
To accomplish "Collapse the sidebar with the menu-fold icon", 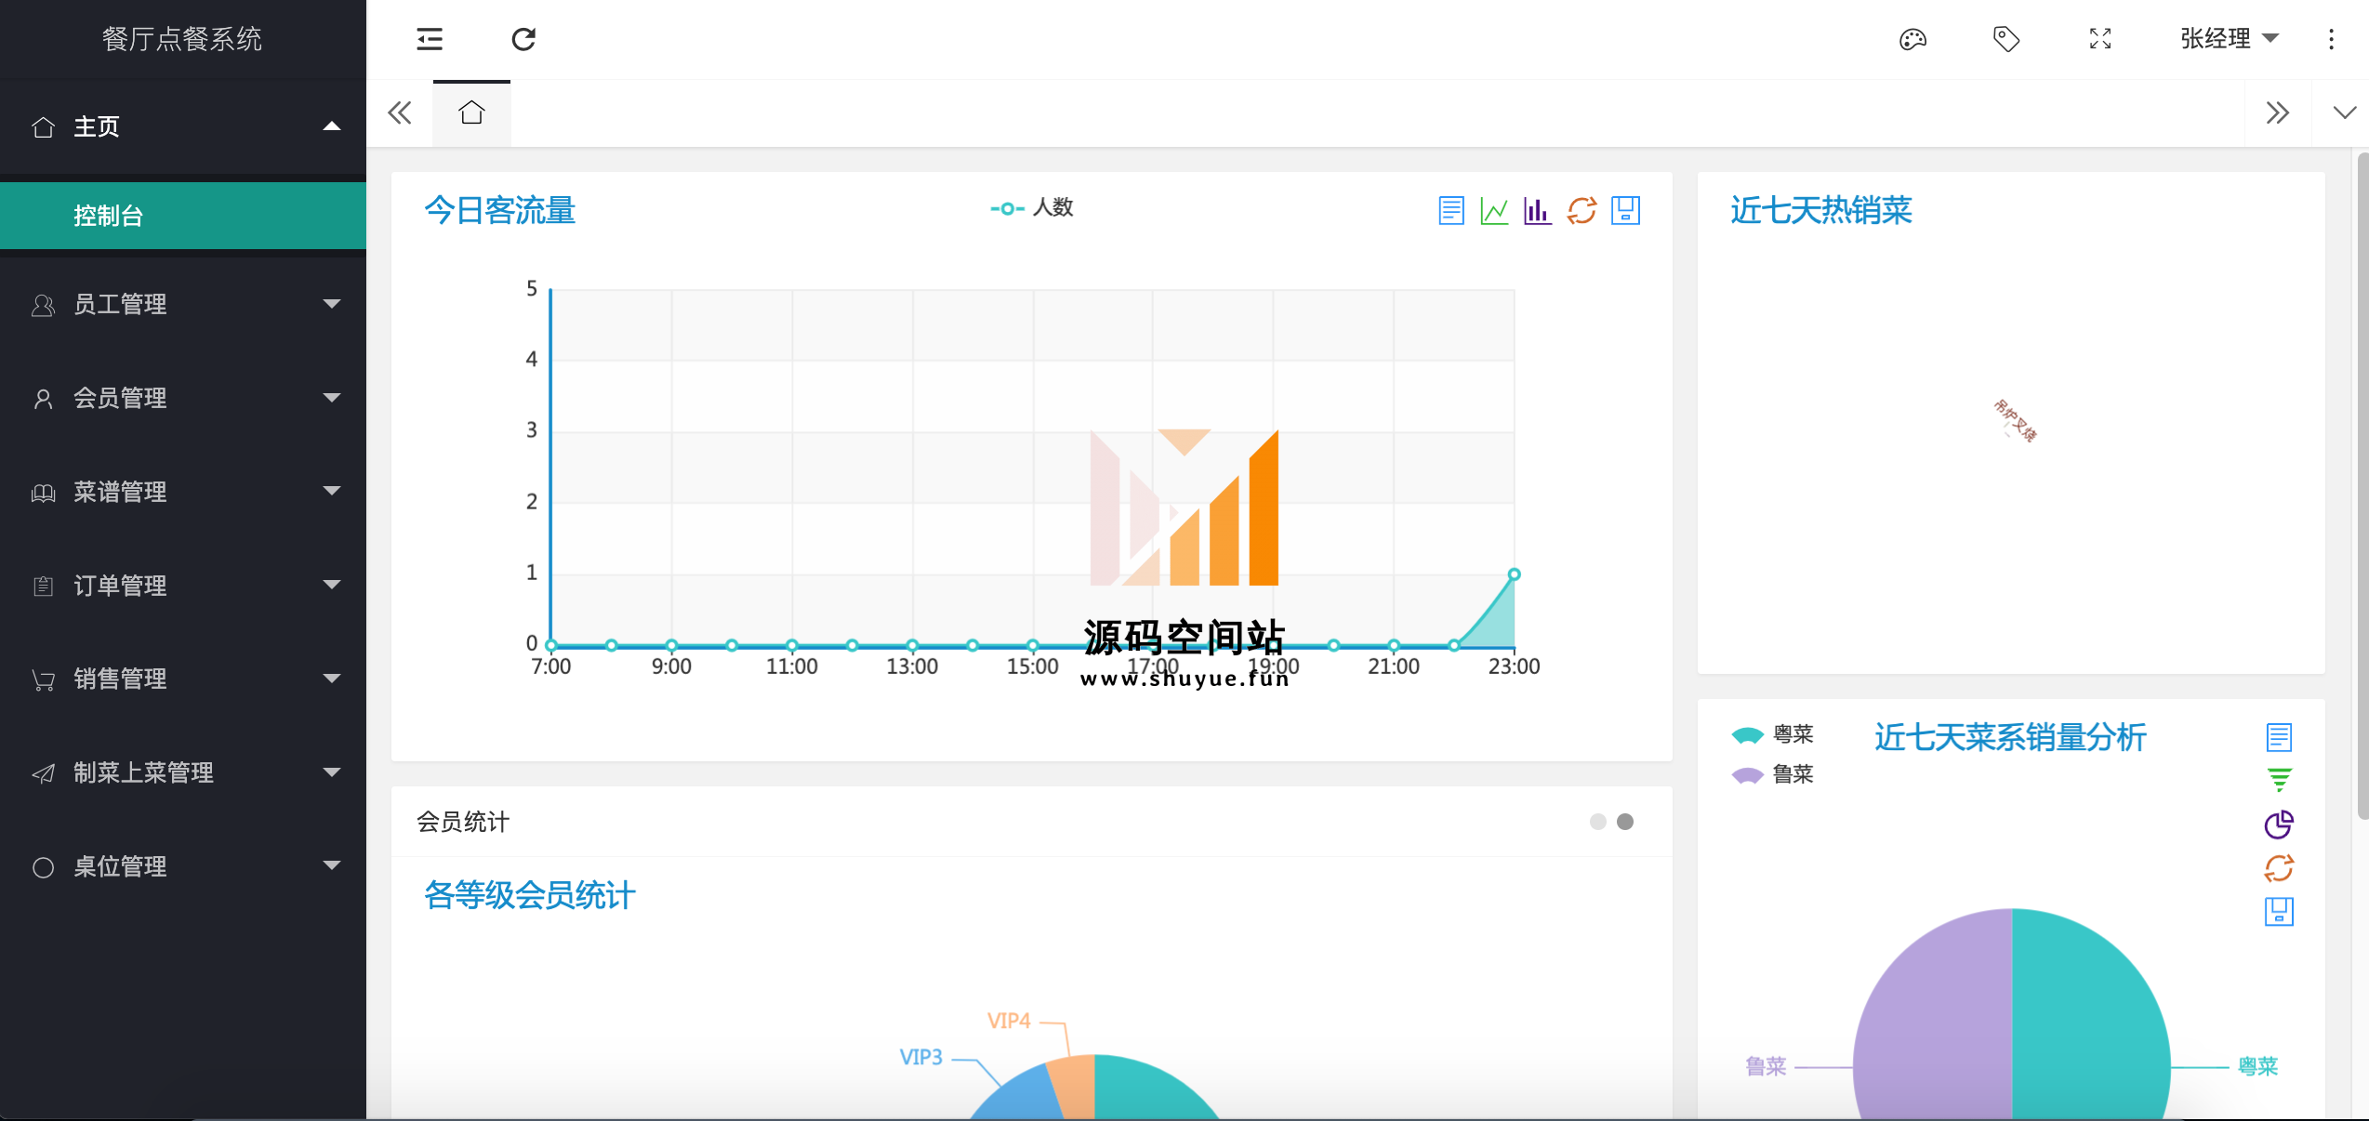I will pyautogui.click(x=430, y=39).
